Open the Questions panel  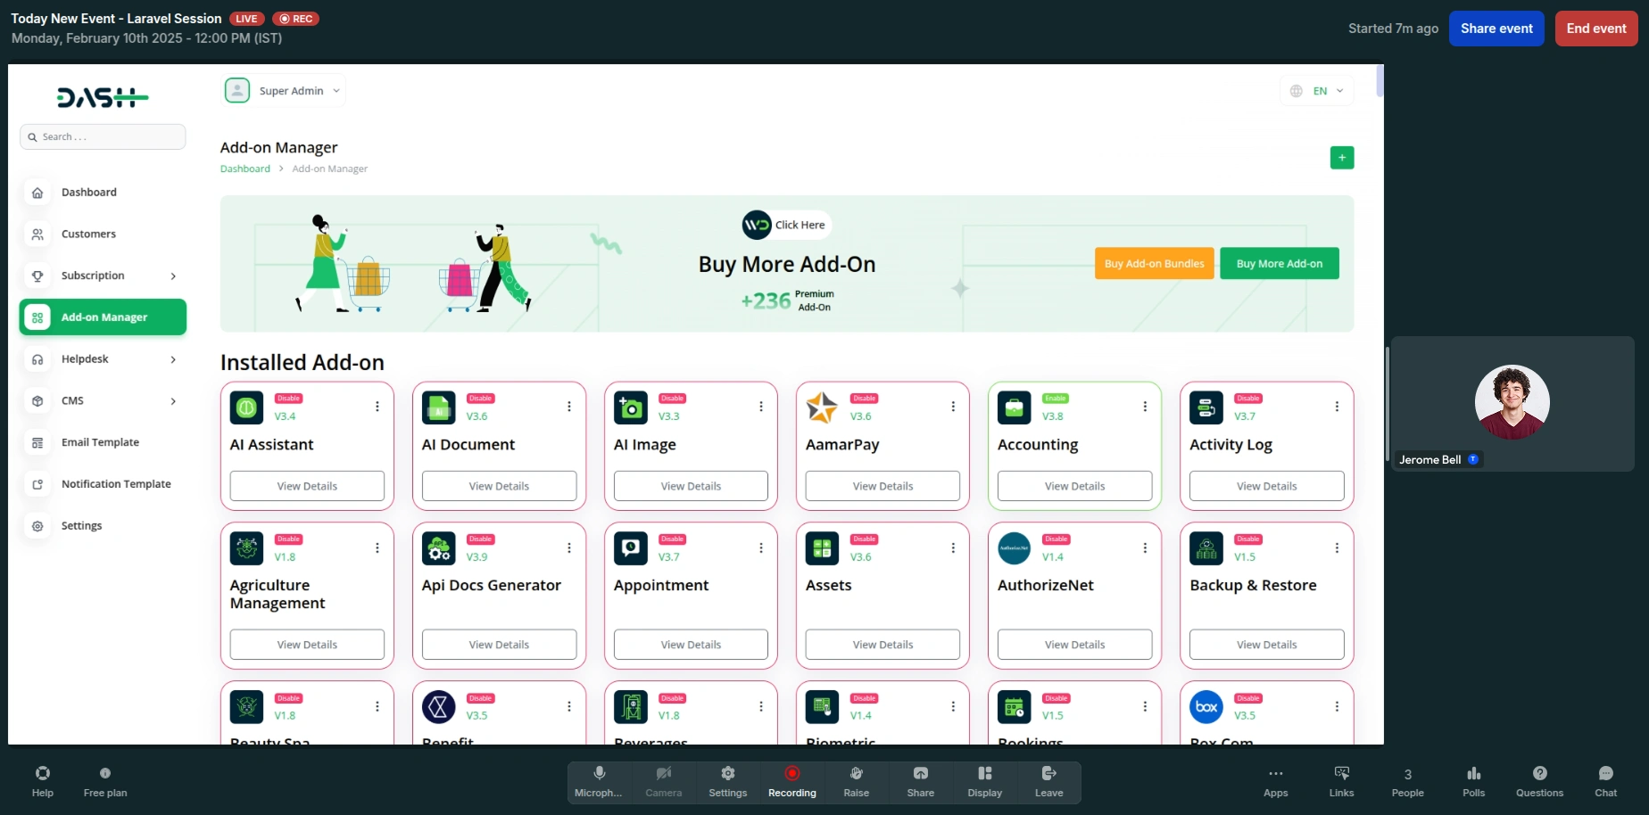coord(1539,781)
